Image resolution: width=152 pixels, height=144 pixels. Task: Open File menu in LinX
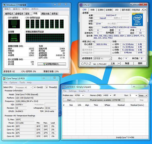point(65,91)
